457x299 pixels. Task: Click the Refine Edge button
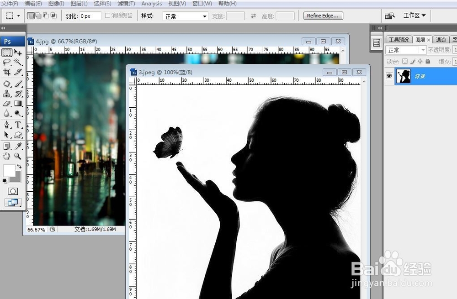[x=323, y=16]
